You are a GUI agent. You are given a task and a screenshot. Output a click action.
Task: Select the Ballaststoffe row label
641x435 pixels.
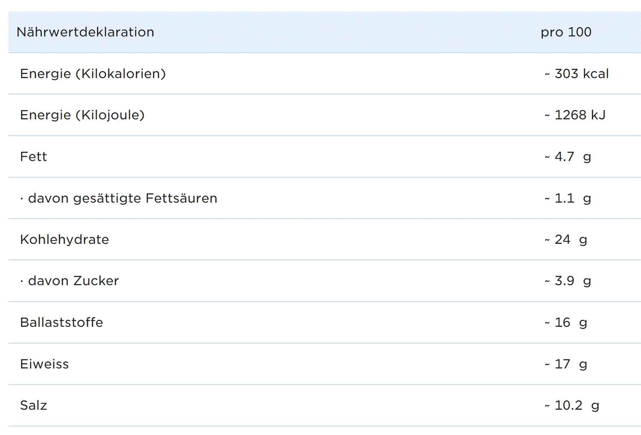pyautogui.click(x=61, y=323)
